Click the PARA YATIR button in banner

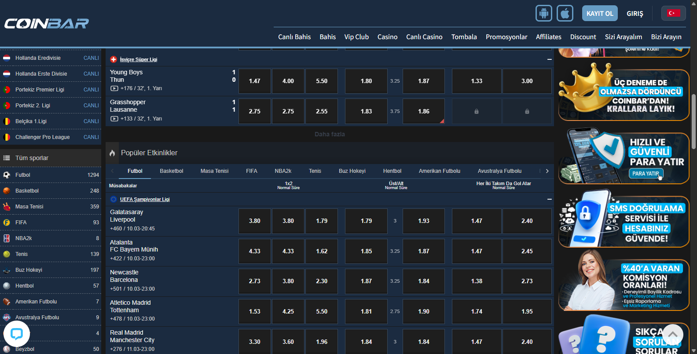click(646, 174)
